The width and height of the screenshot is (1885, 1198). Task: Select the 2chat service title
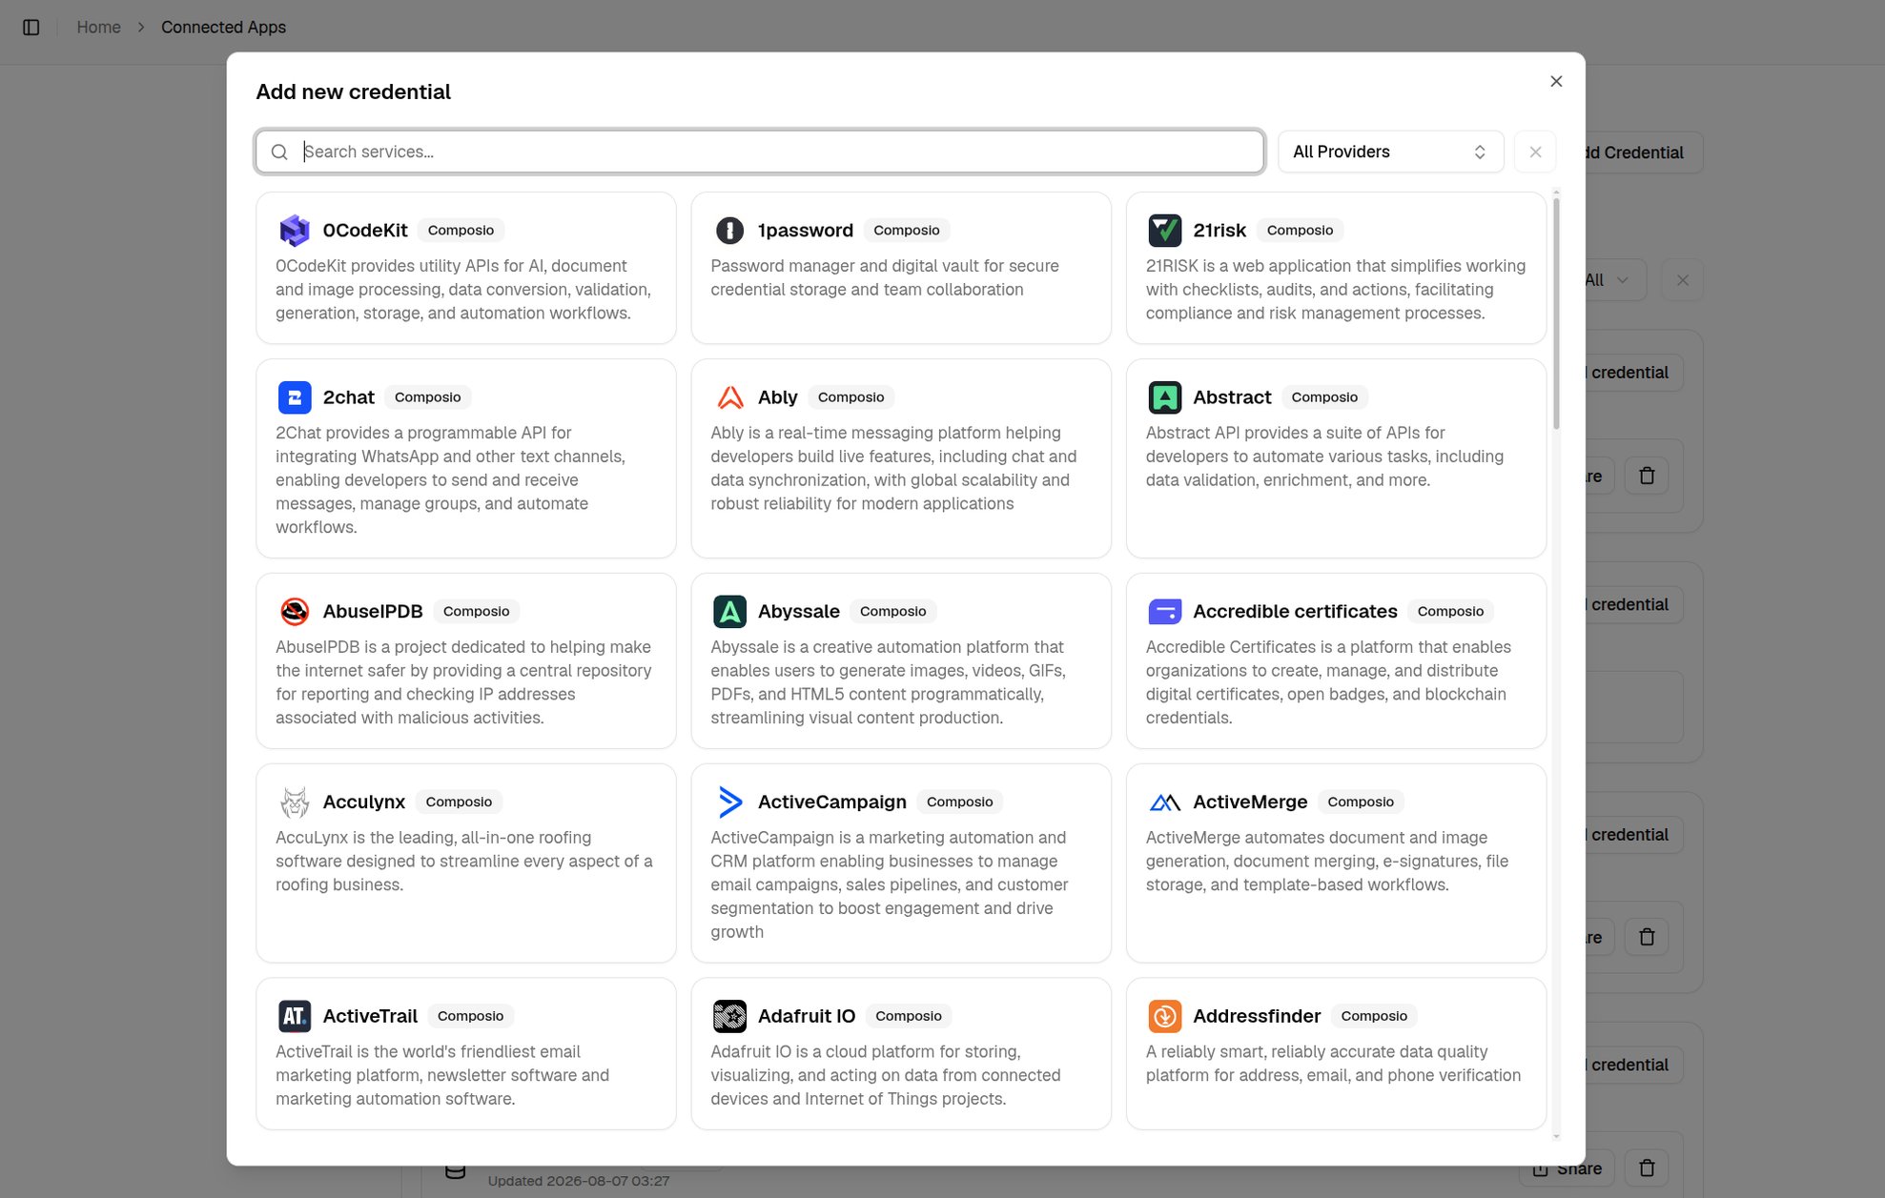point(348,397)
